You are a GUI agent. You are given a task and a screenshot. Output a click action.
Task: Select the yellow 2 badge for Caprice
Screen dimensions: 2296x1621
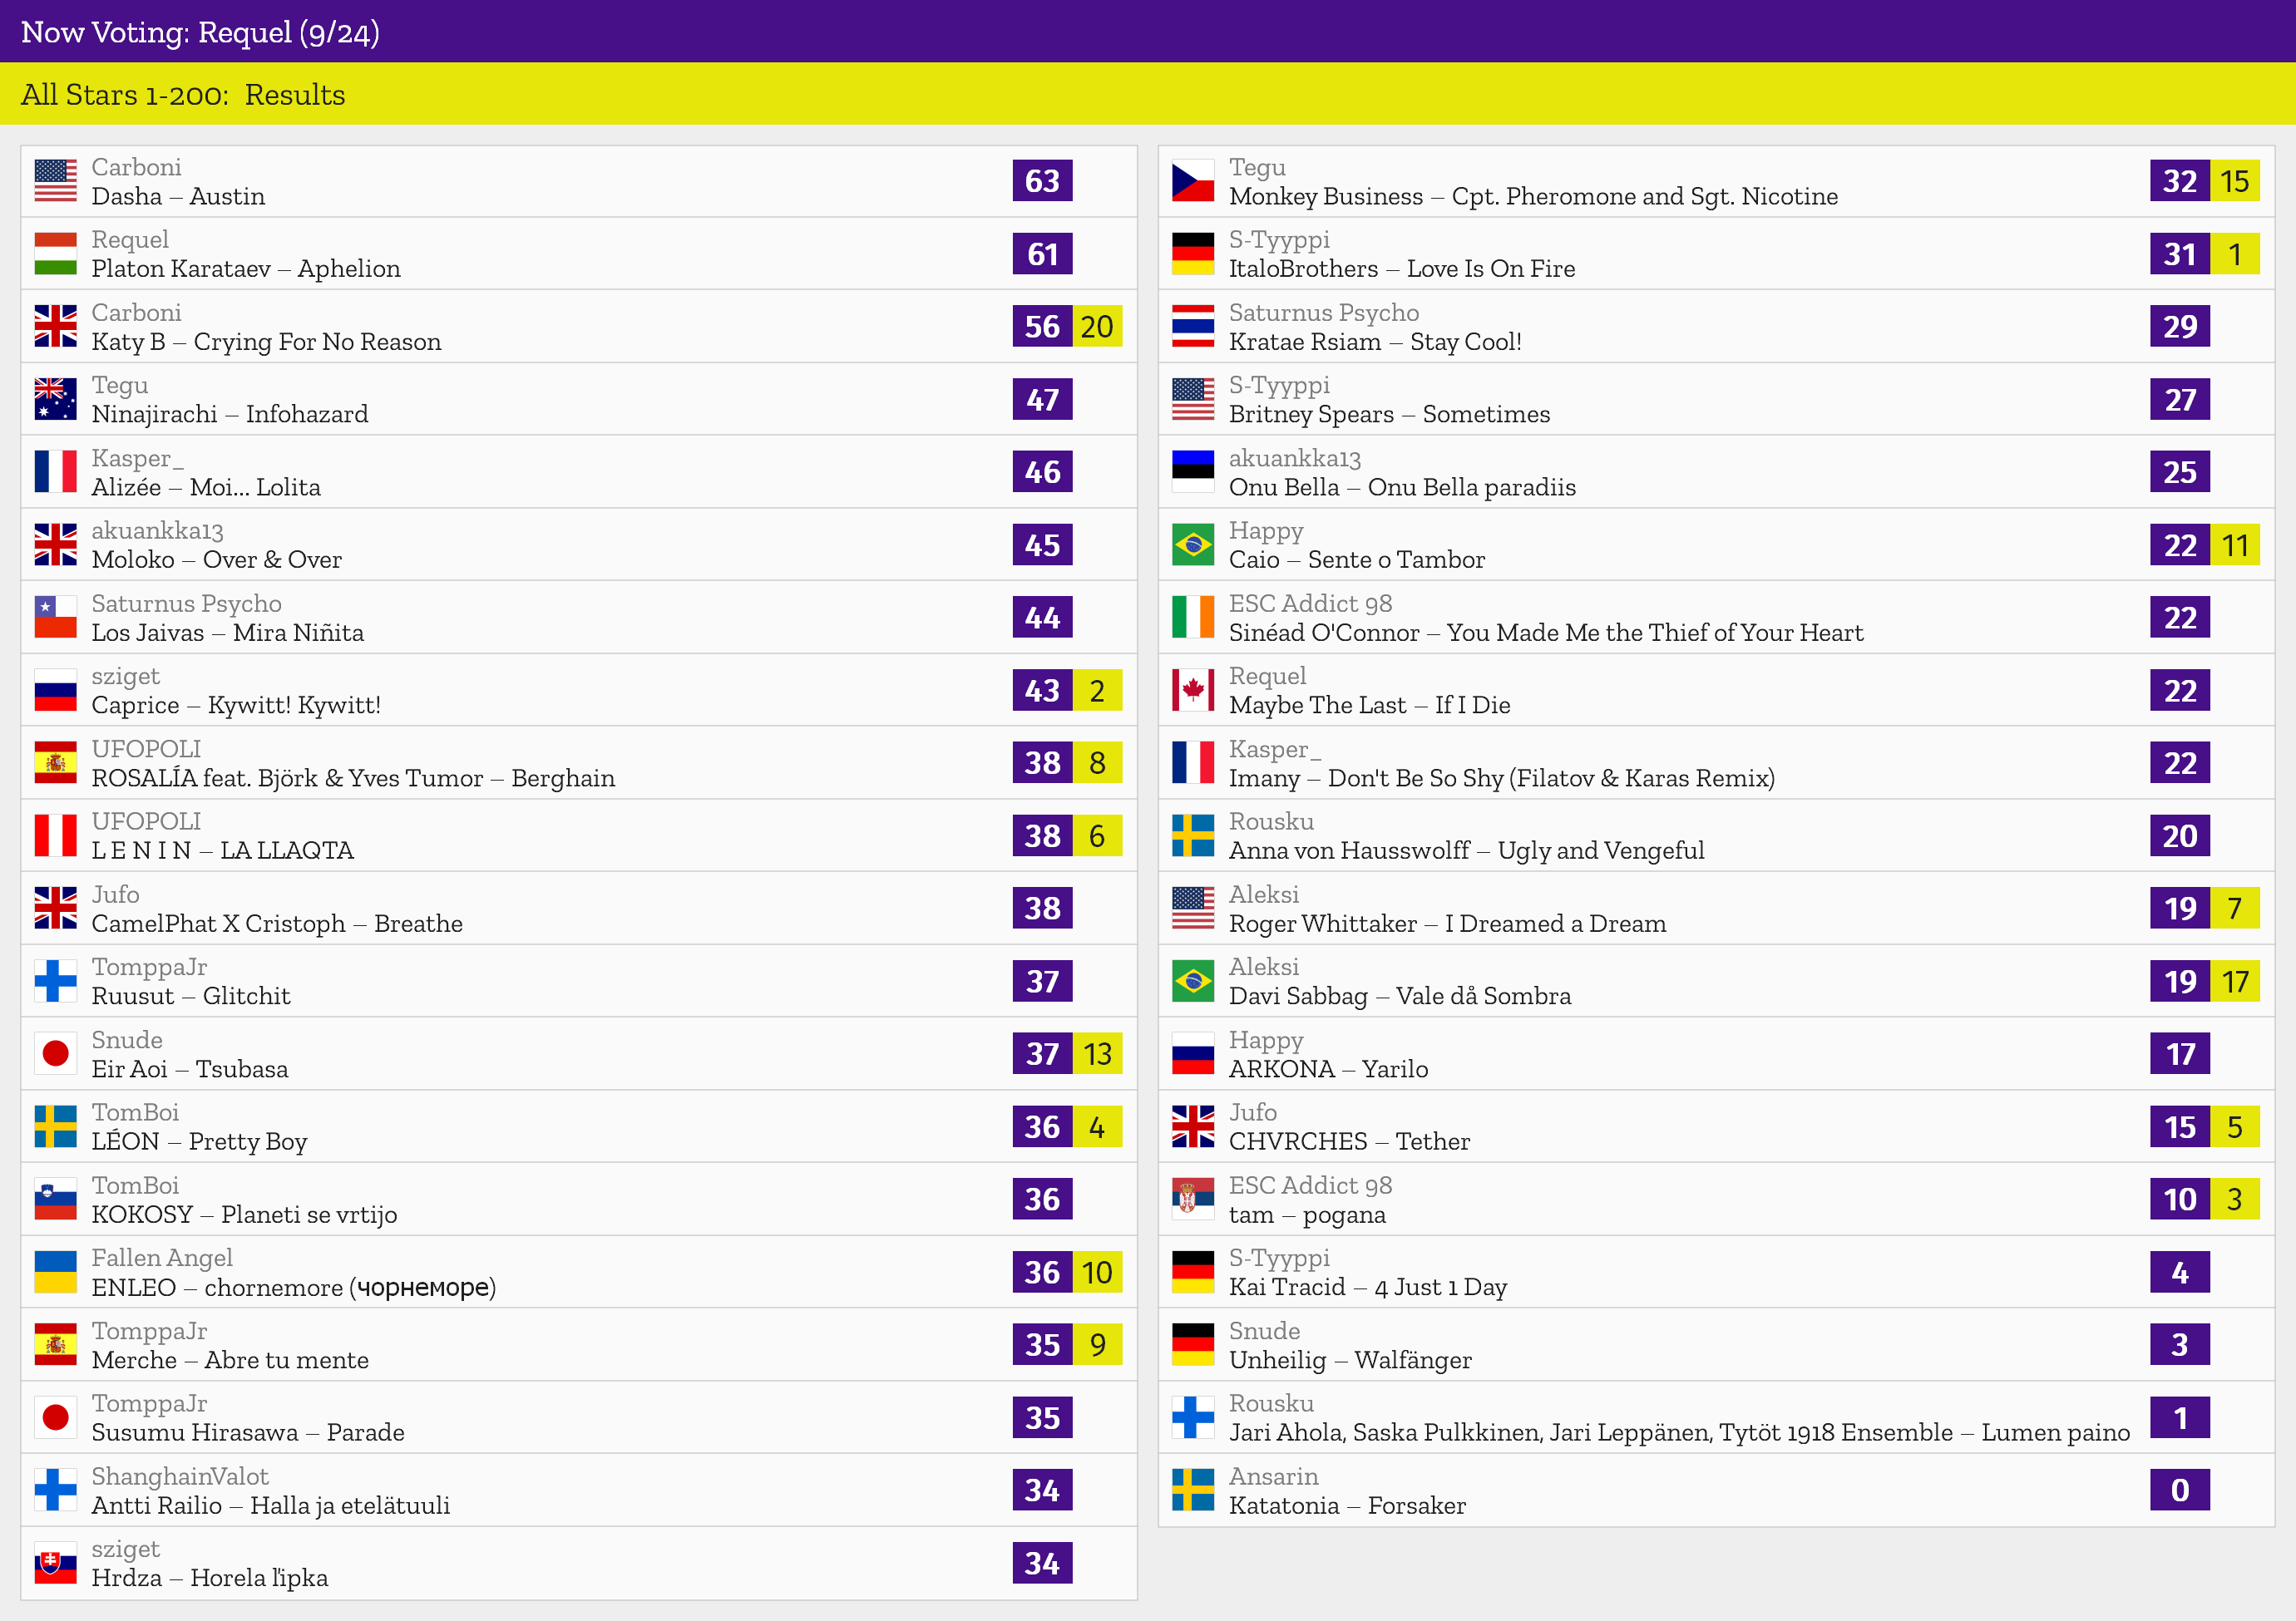click(1097, 691)
